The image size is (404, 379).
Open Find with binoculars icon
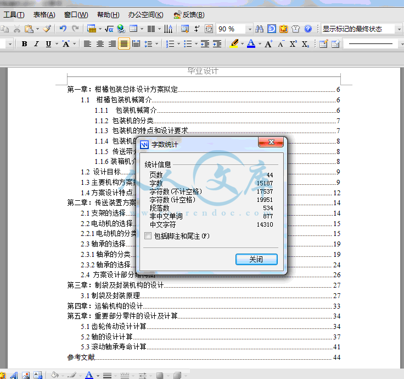click(x=260, y=29)
